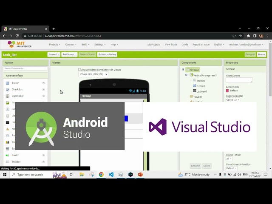Click the Windows Start button
Screen dimensions: 272x204
pos(5,175)
